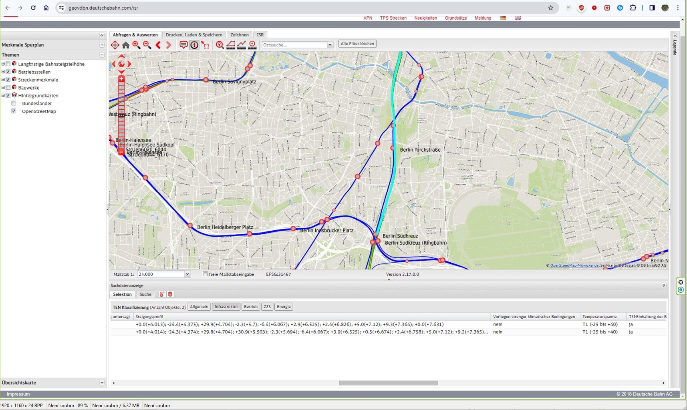This screenshot has width=687, height=410.
Task: Go to the home map extent
Action: point(126,45)
